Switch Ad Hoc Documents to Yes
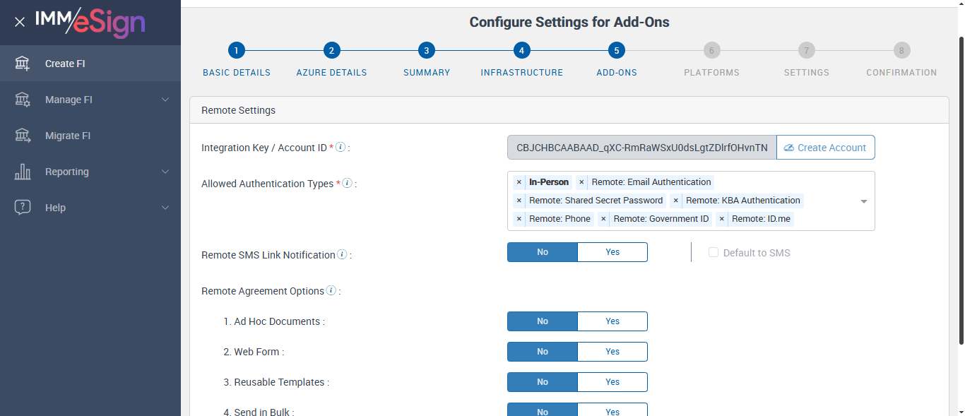Image resolution: width=965 pixels, height=416 pixels. pyautogui.click(x=612, y=321)
